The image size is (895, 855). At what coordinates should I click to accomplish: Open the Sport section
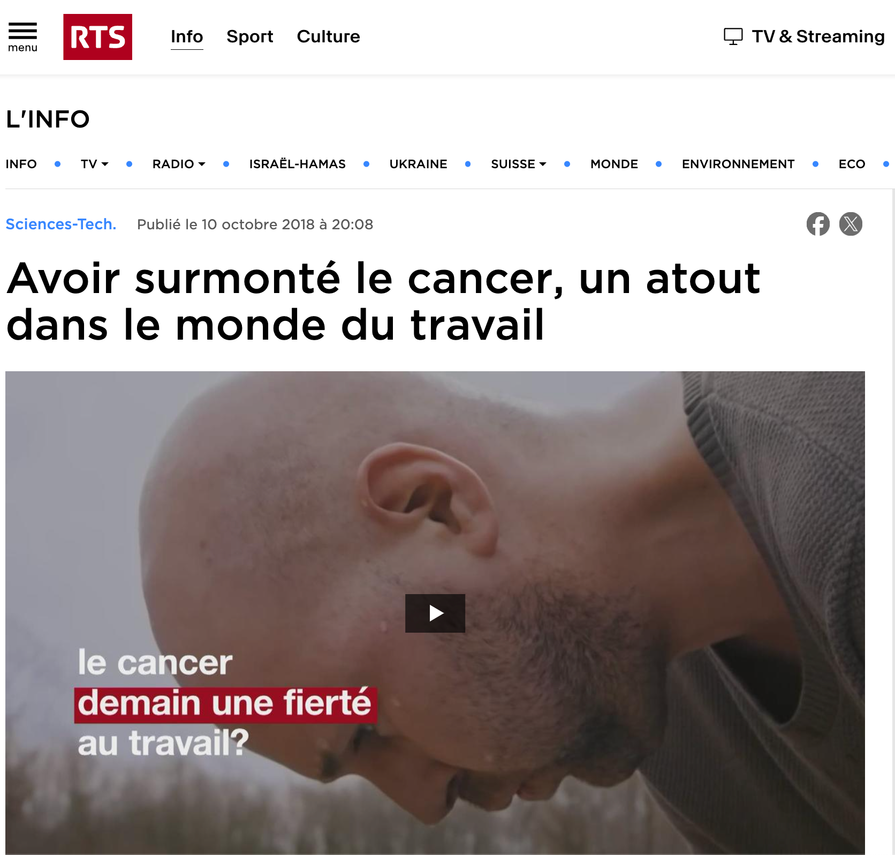250,36
